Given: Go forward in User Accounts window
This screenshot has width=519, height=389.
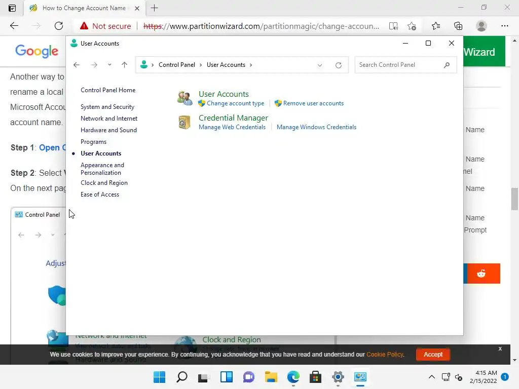Looking at the screenshot, I should click(94, 65).
